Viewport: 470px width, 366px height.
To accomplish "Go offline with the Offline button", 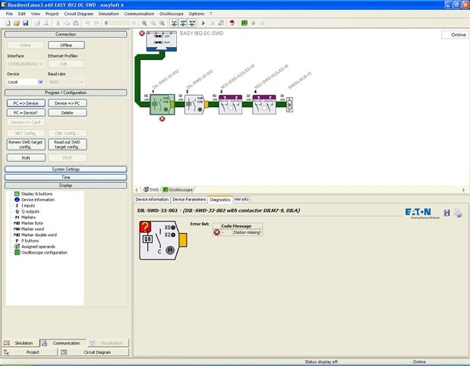I will (66, 46).
